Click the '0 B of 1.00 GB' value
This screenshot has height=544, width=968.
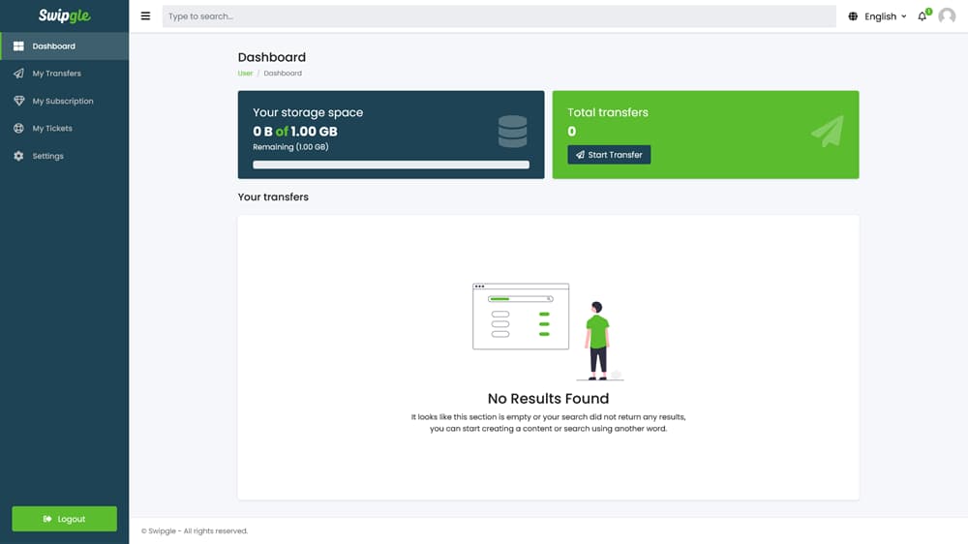click(x=295, y=132)
